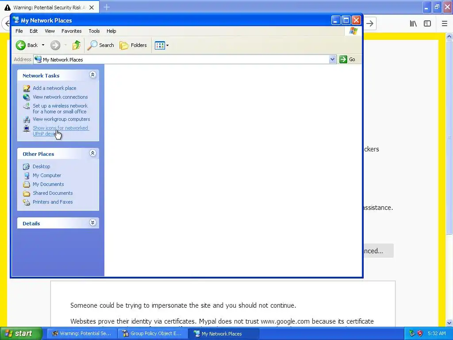
Task: Open the Help menu
Action: coord(111,31)
